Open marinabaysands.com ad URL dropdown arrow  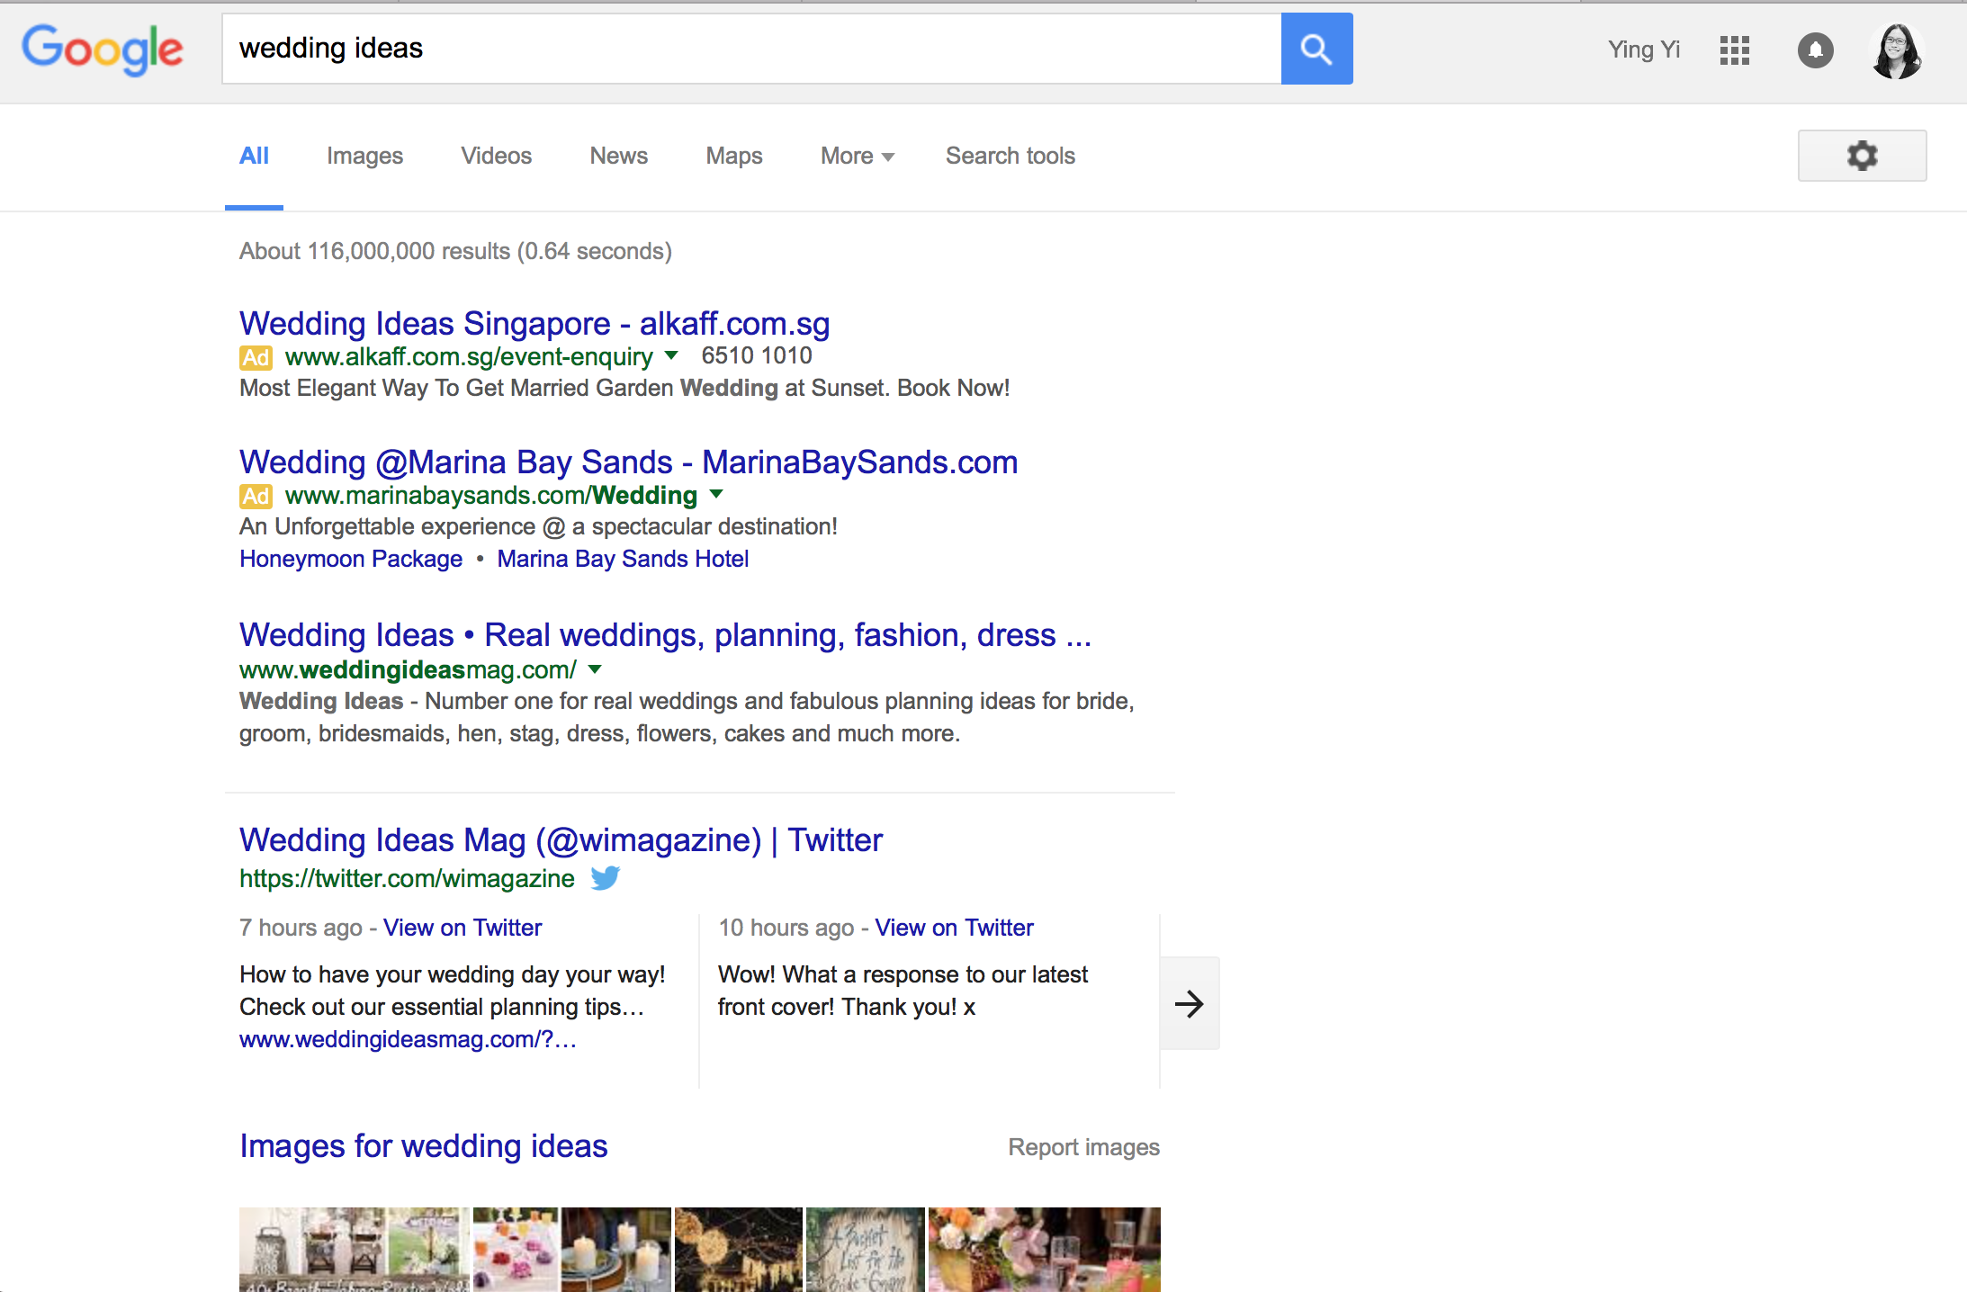coord(716,494)
